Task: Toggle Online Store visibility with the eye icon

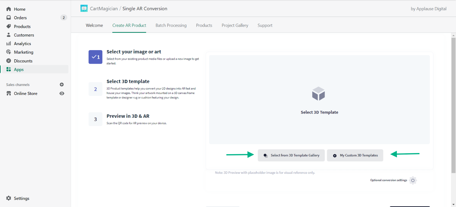Action: coord(62,93)
